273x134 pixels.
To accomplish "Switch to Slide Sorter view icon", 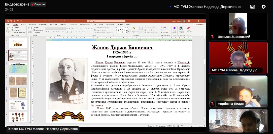I will coord(174,126).
